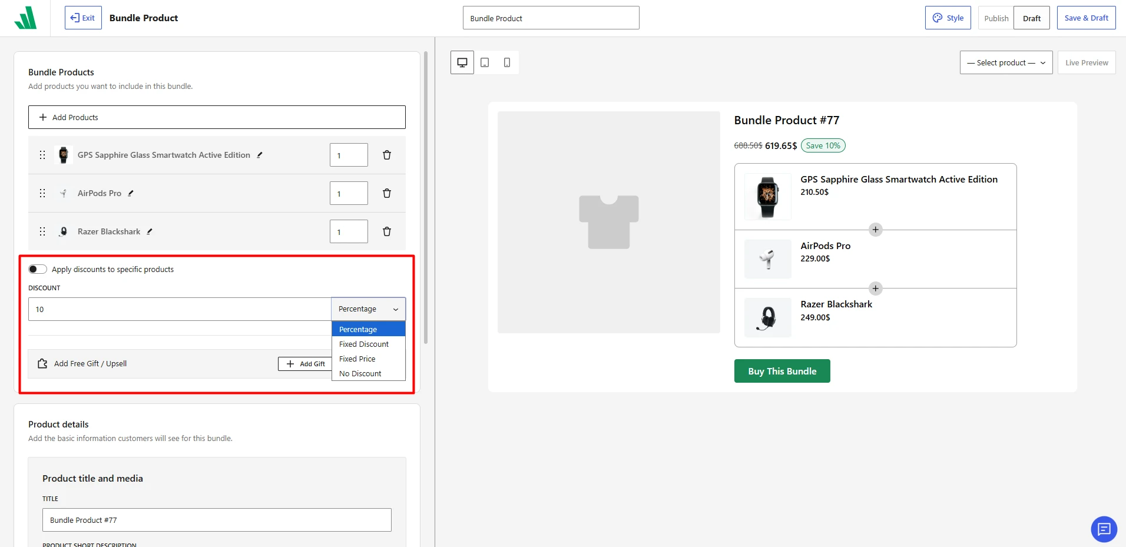Click GPS Sapphire Smartwatch thumbnail in list
Screen dimensions: 1126x547
tap(64, 155)
